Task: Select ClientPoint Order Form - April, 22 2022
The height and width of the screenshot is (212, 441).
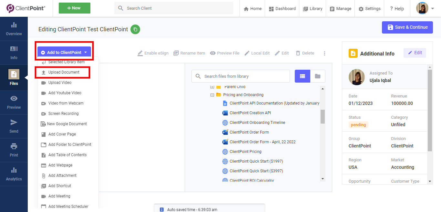Action: [x=259, y=142]
